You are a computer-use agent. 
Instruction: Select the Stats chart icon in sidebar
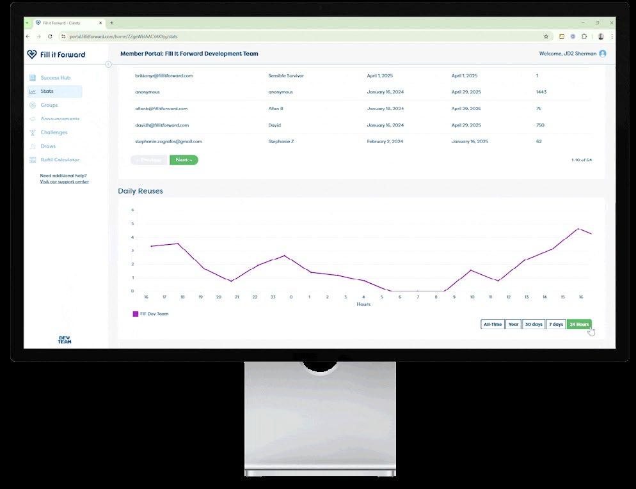pyautogui.click(x=33, y=91)
